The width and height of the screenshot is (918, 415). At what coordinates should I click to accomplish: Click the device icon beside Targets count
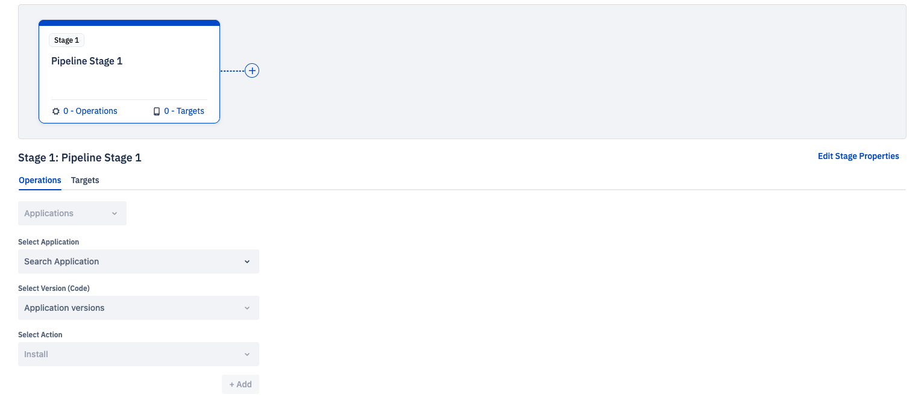[x=157, y=111]
